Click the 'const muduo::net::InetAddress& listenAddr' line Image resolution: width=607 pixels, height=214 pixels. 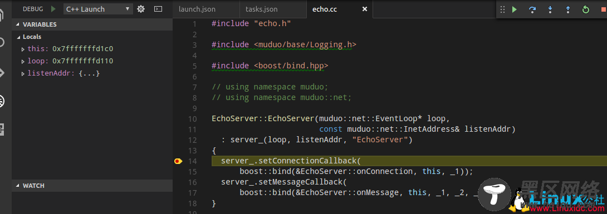(417, 129)
